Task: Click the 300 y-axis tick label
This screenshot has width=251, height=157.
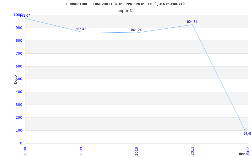Action: tap(19, 105)
